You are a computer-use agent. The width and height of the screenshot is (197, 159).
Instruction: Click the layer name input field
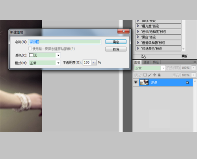pyautogui.click(x=65, y=42)
